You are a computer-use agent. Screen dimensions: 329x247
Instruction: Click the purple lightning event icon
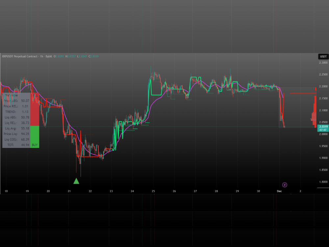click(285, 185)
